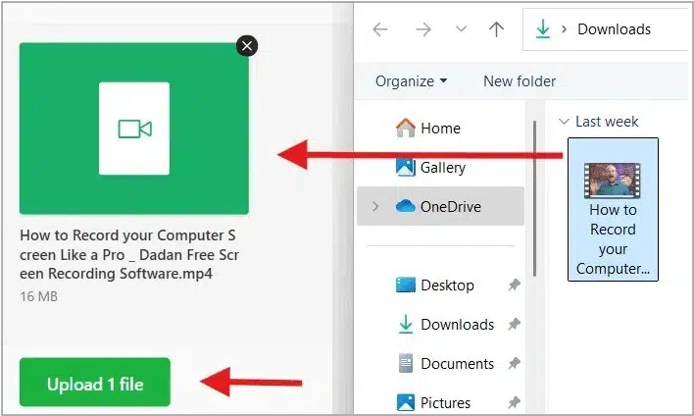The height and width of the screenshot is (416, 694).
Task: Click Downloads in the address bar
Action: click(614, 29)
